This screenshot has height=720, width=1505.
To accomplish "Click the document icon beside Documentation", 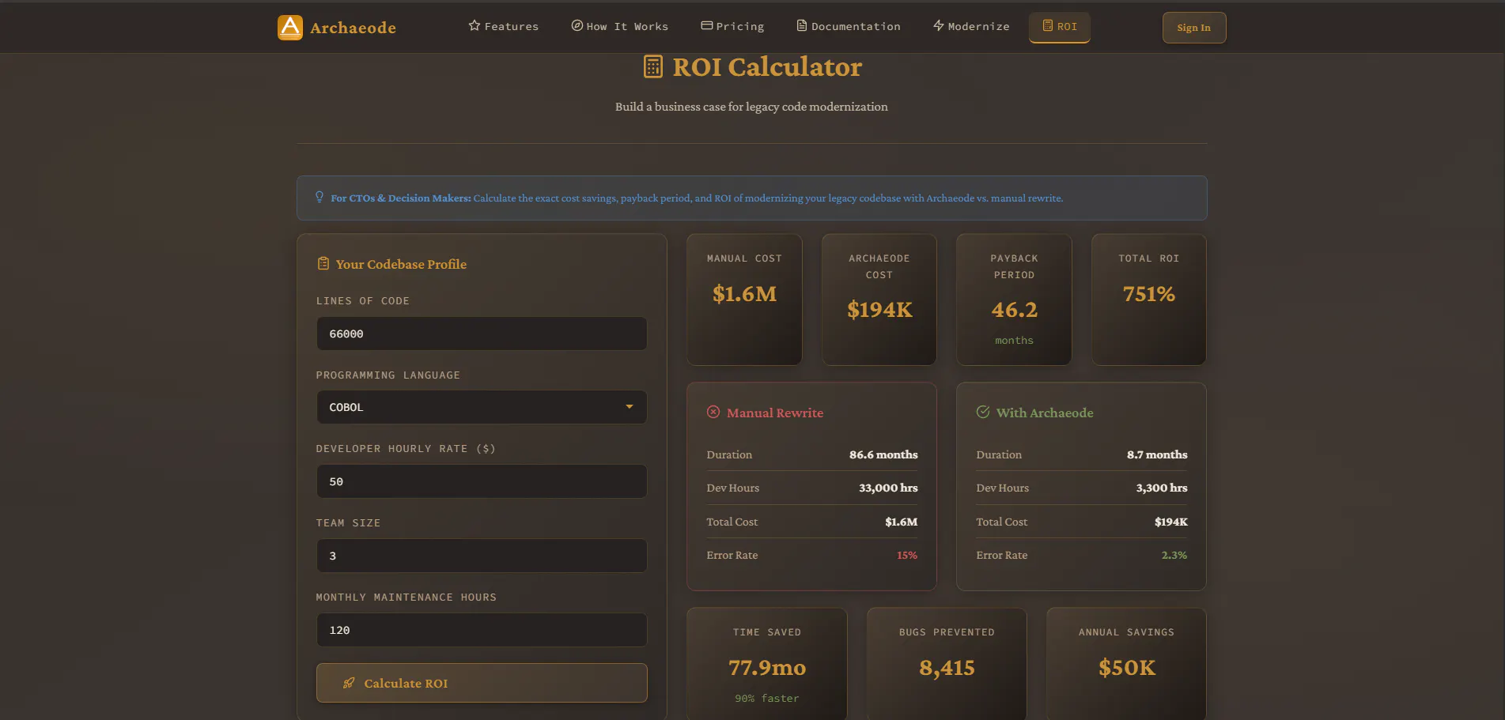I will pyautogui.click(x=802, y=25).
